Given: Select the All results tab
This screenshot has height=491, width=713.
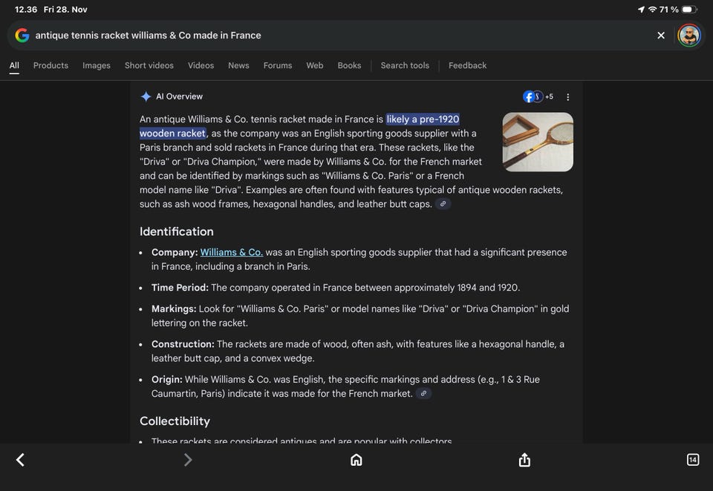Looking at the screenshot, I should (x=14, y=65).
